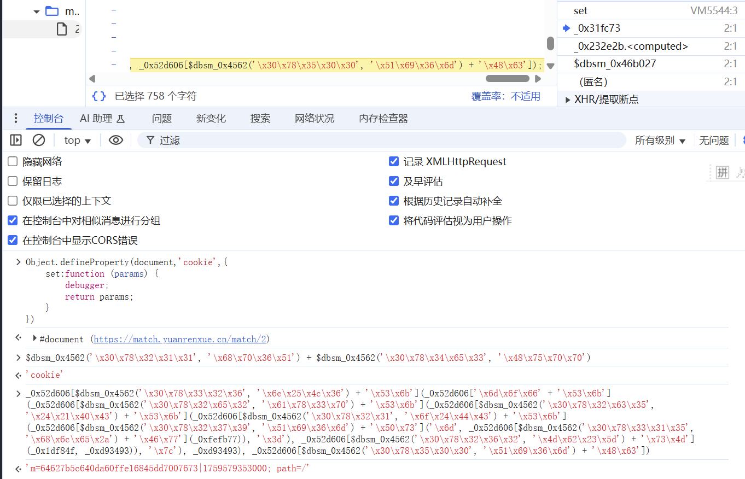Open the match.yuanrenxue.cn/match/2 link
Screen dimensions: 745x479
point(180,339)
